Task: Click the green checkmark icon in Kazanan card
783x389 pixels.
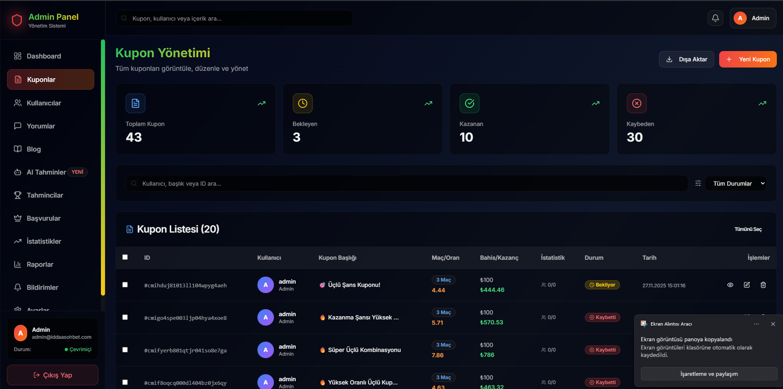Action: tap(470, 103)
